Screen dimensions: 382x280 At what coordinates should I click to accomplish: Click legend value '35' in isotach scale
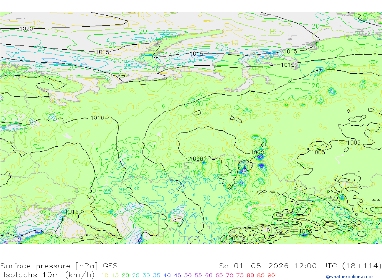(156, 275)
